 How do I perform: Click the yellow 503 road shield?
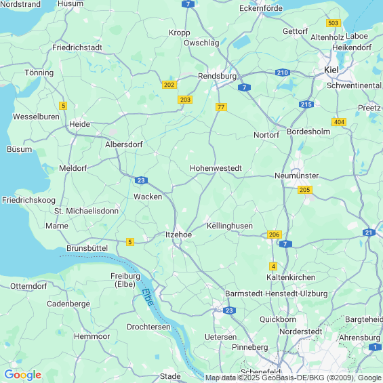tap(334, 23)
